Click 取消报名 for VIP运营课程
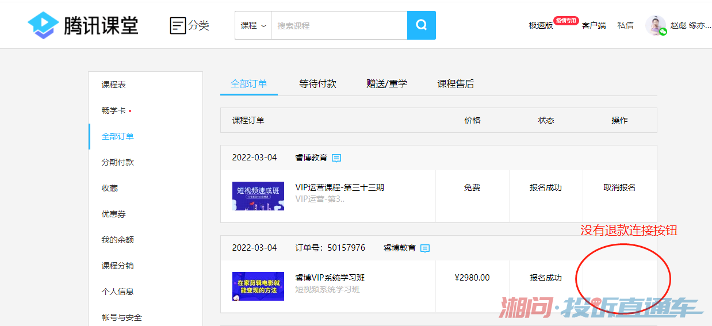712x326 pixels. 619,187
